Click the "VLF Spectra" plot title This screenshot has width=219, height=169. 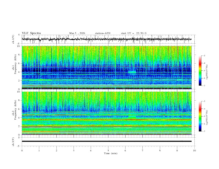click(x=31, y=33)
